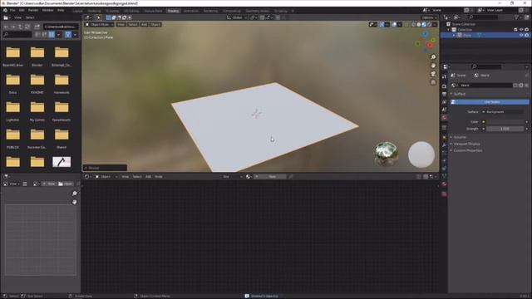Image resolution: width=532 pixels, height=299 pixels.
Task: Click the Use Nodes button
Action: tap(490, 102)
